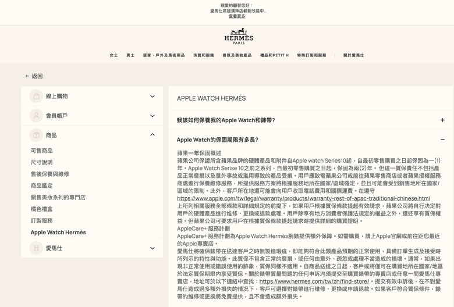This screenshot has width=454, height=307.
Task: Click the 會員帳戶 section label
Action: pos(57,116)
